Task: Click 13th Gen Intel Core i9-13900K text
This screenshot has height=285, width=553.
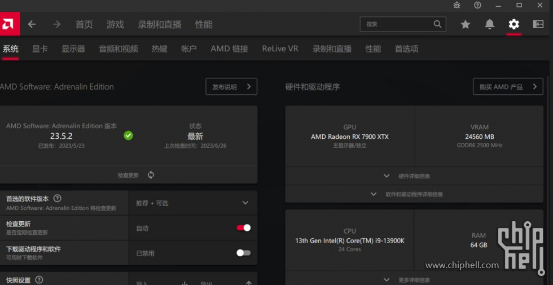Action: coord(350,241)
